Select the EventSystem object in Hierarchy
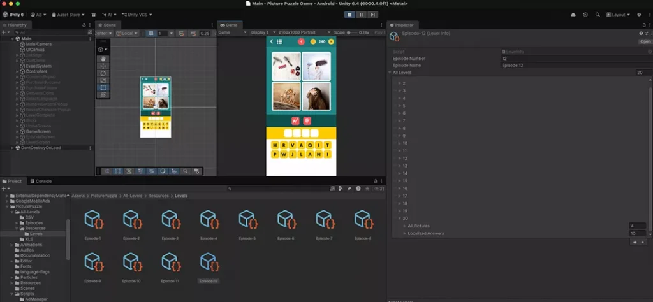Image resolution: width=653 pixels, height=302 pixels. coord(38,66)
